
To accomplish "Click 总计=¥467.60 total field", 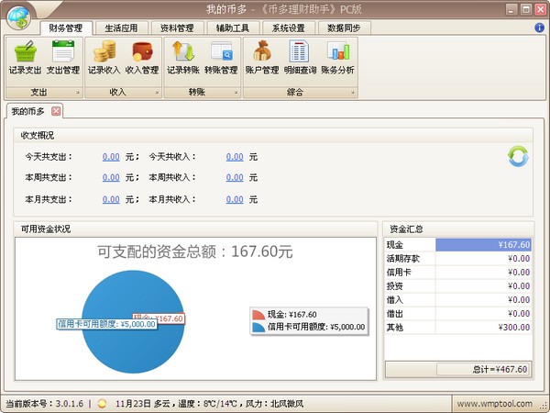I will tap(483, 369).
